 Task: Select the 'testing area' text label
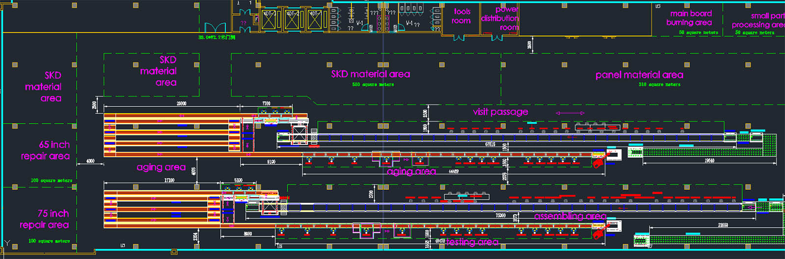(x=472, y=242)
